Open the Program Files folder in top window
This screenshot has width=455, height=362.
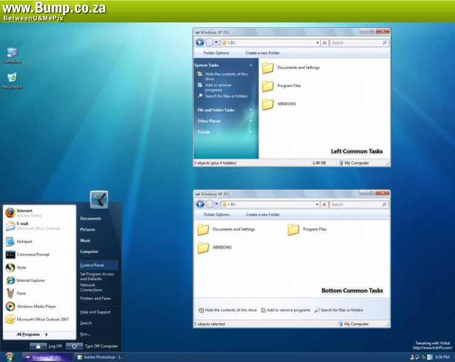(289, 86)
